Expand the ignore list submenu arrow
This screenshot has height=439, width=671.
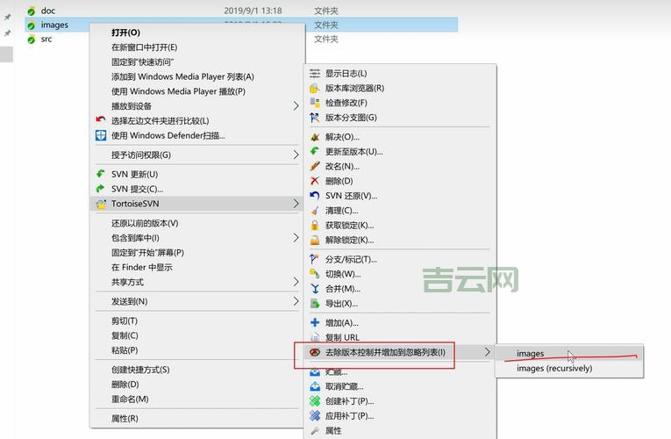[487, 352]
